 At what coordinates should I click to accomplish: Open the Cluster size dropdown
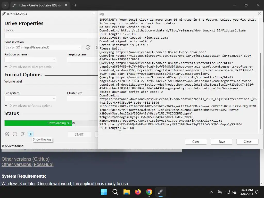point(82,98)
